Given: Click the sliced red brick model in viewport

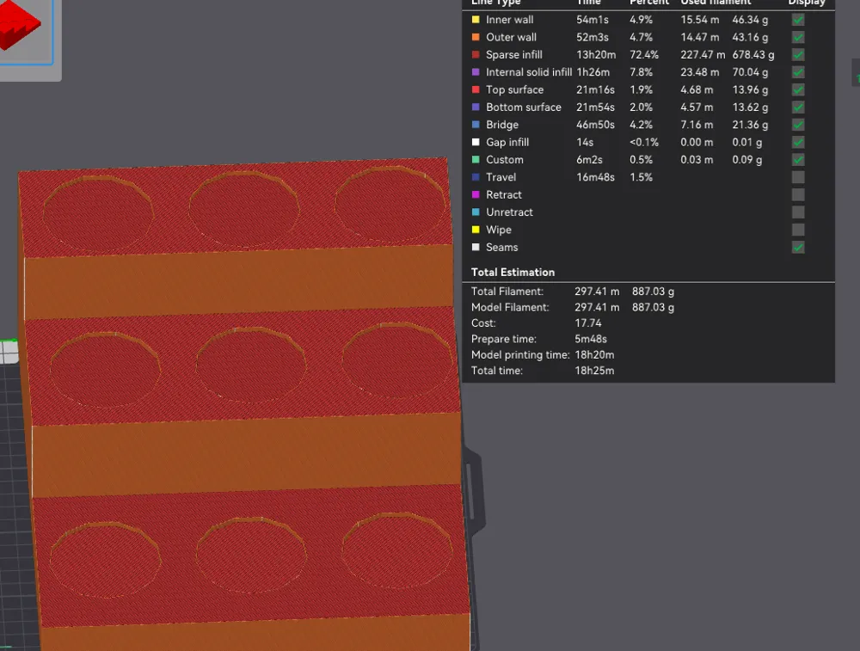Looking at the screenshot, I should [x=244, y=406].
